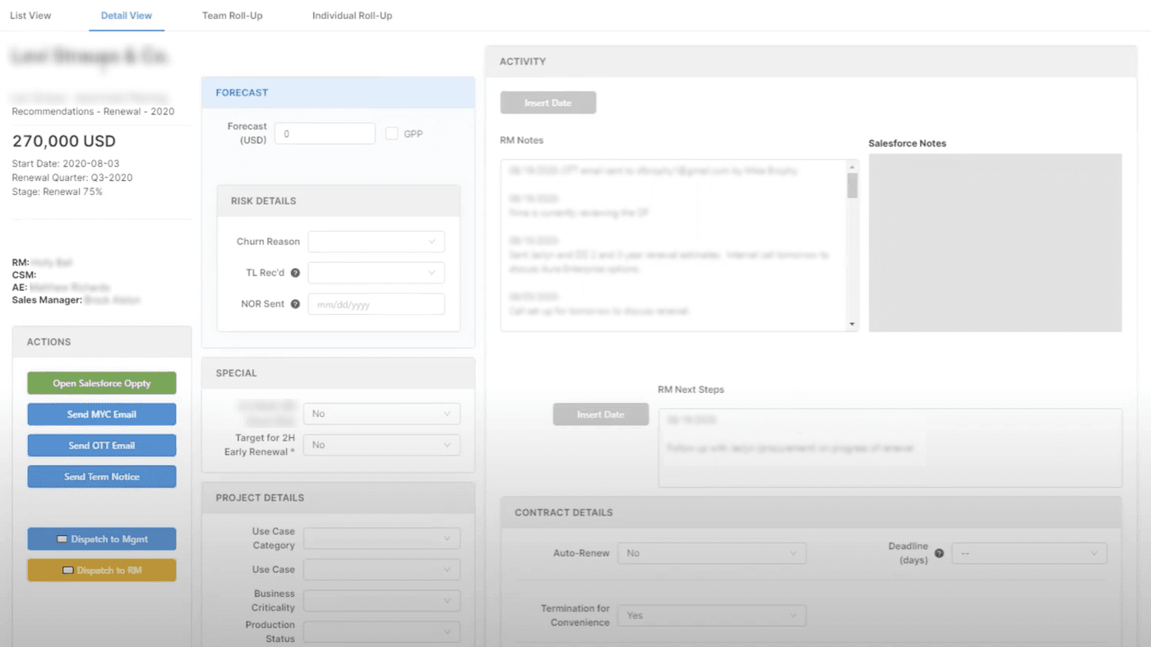1151x647 pixels.
Task: Toggle the GPP checkbox
Action: (x=392, y=133)
